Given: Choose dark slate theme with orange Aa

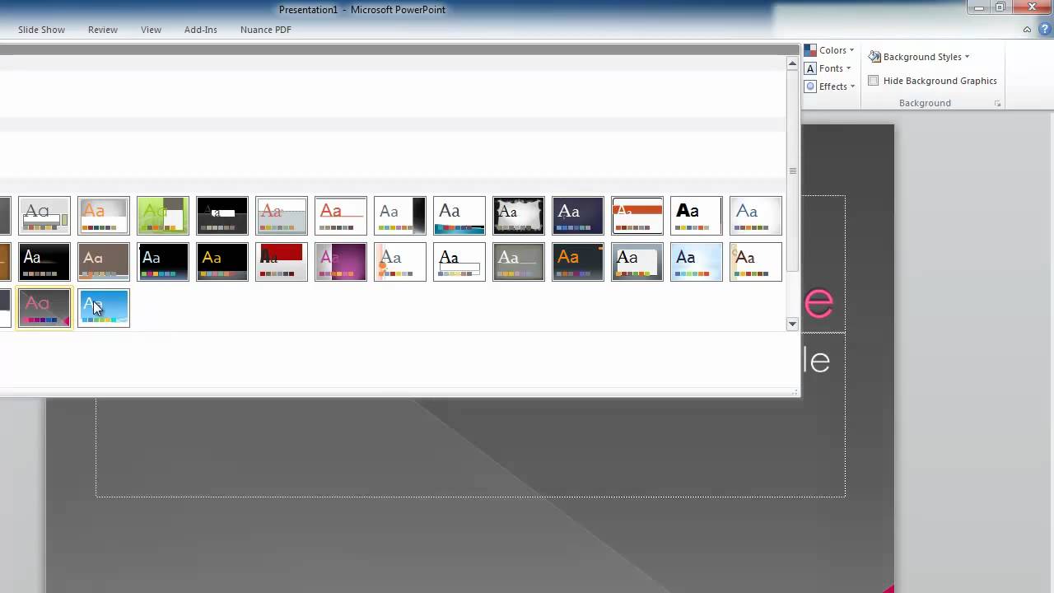Looking at the screenshot, I should pos(578,262).
